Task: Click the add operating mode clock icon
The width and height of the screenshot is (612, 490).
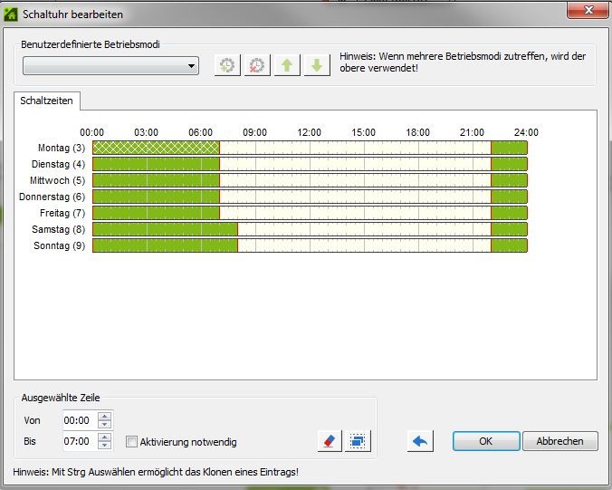Action: pos(227,65)
